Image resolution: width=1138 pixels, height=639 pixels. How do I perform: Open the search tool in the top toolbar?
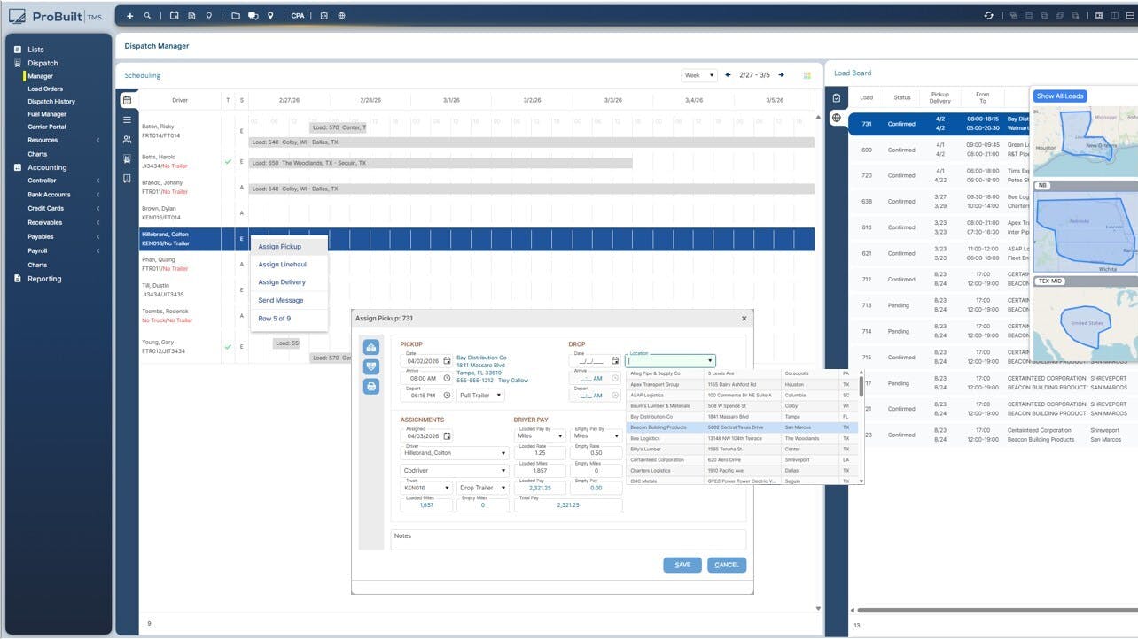click(x=148, y=15)
